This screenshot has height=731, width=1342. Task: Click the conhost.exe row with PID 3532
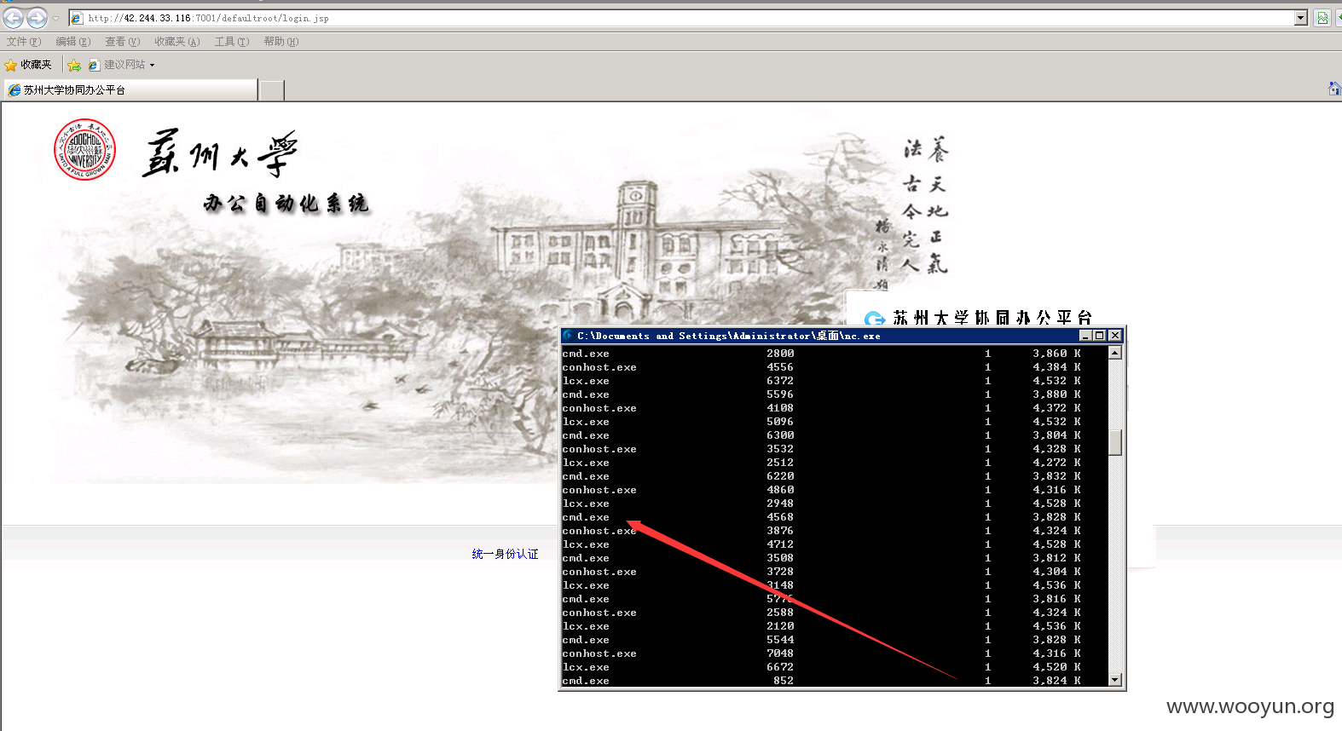pos(822,449)
